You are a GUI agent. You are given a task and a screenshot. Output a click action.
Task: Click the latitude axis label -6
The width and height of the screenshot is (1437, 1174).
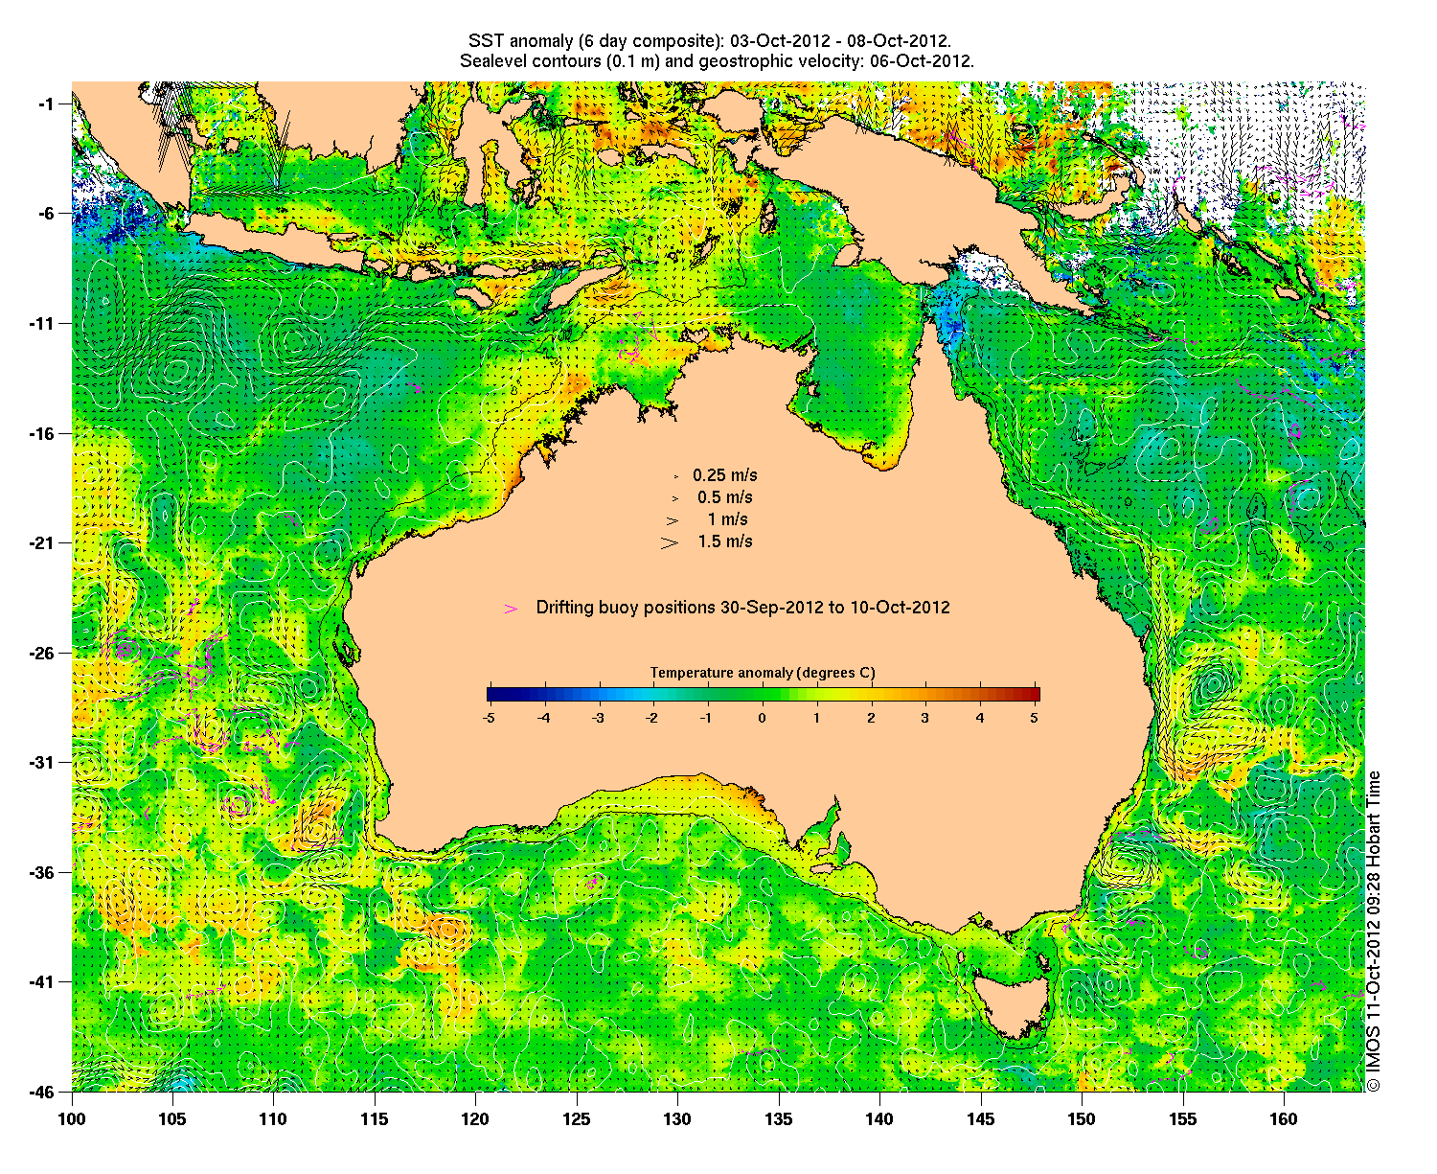pyautogui.click(x=46, y=214)
